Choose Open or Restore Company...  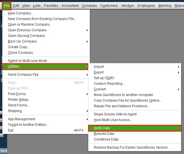tap(46, 24)
